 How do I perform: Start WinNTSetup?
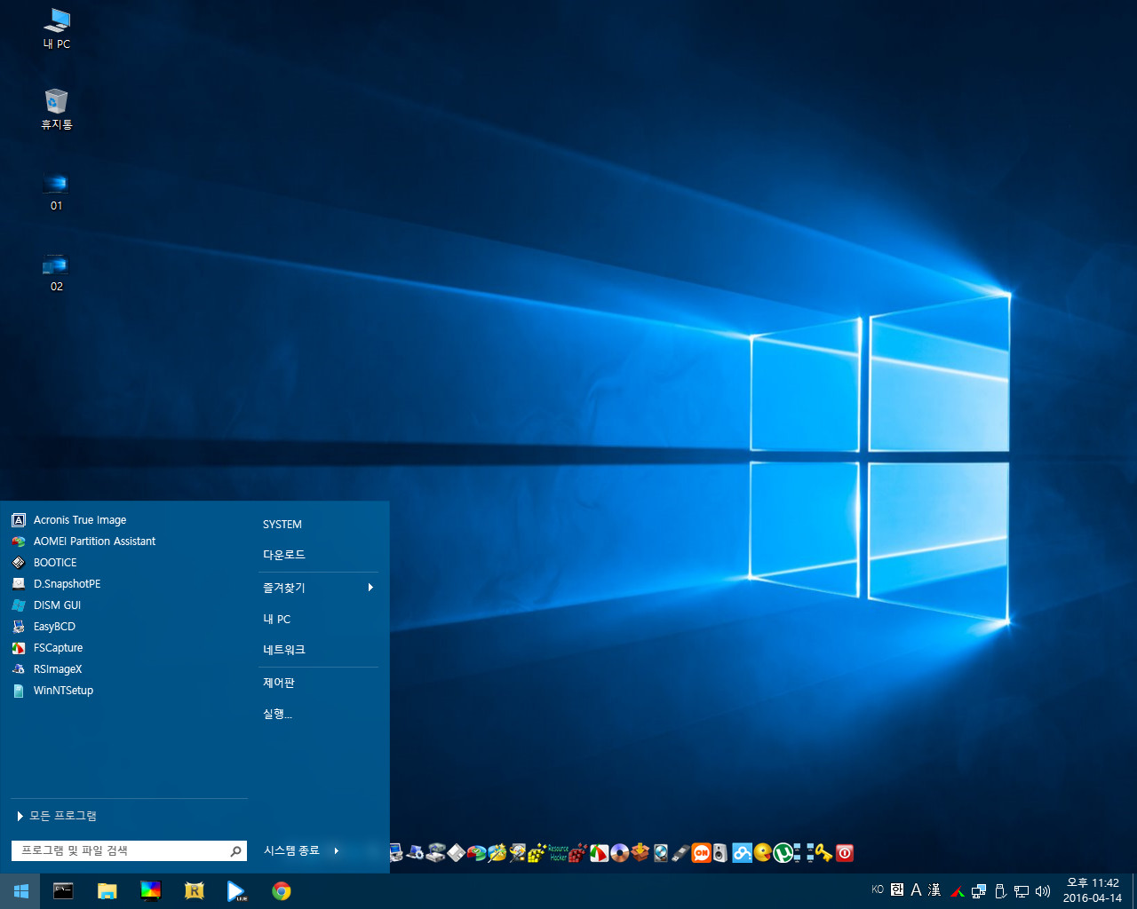click(52, 691)
